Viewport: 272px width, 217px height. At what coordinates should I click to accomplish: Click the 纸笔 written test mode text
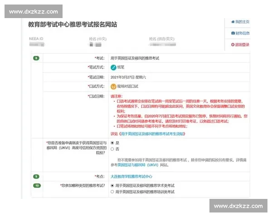pyautogui.click(x=121, y=67)
